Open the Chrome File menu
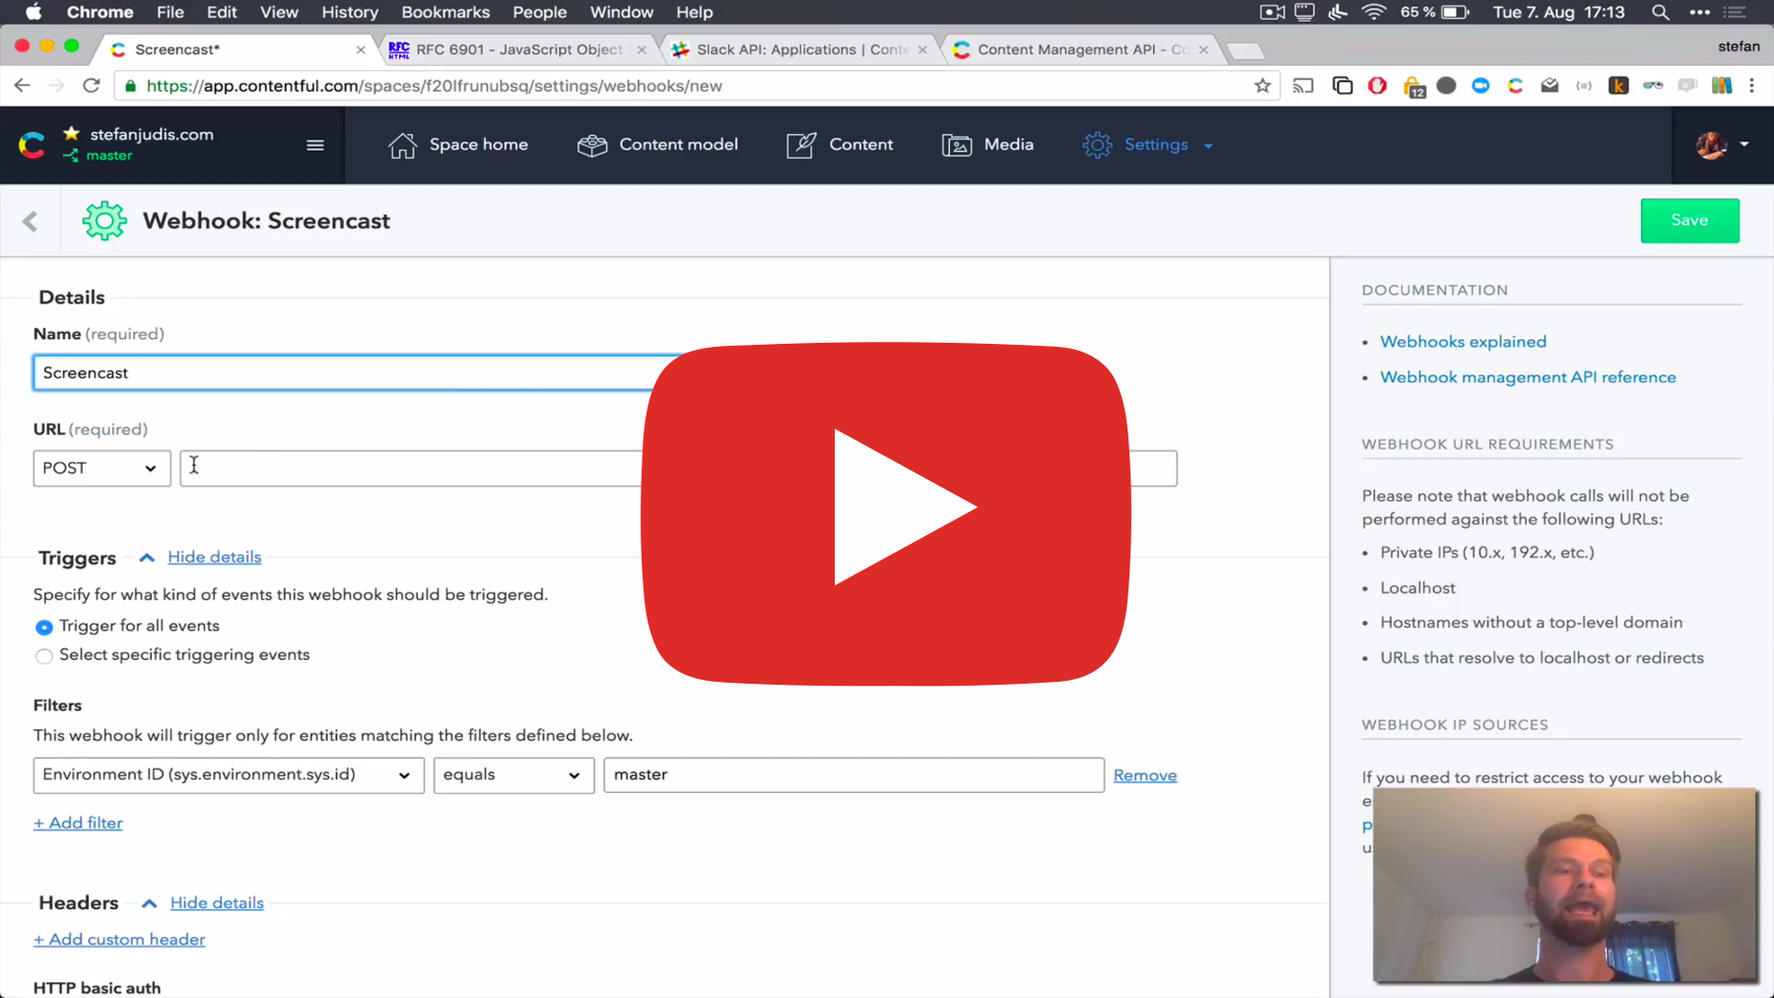 (x=171, y=12)
